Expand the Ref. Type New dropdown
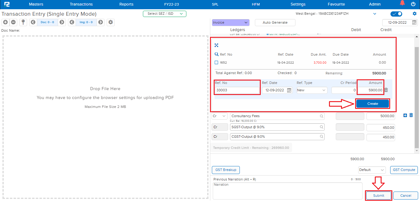Image resolution: width=420 pixels, height=202 pixels. coord(311,90)
